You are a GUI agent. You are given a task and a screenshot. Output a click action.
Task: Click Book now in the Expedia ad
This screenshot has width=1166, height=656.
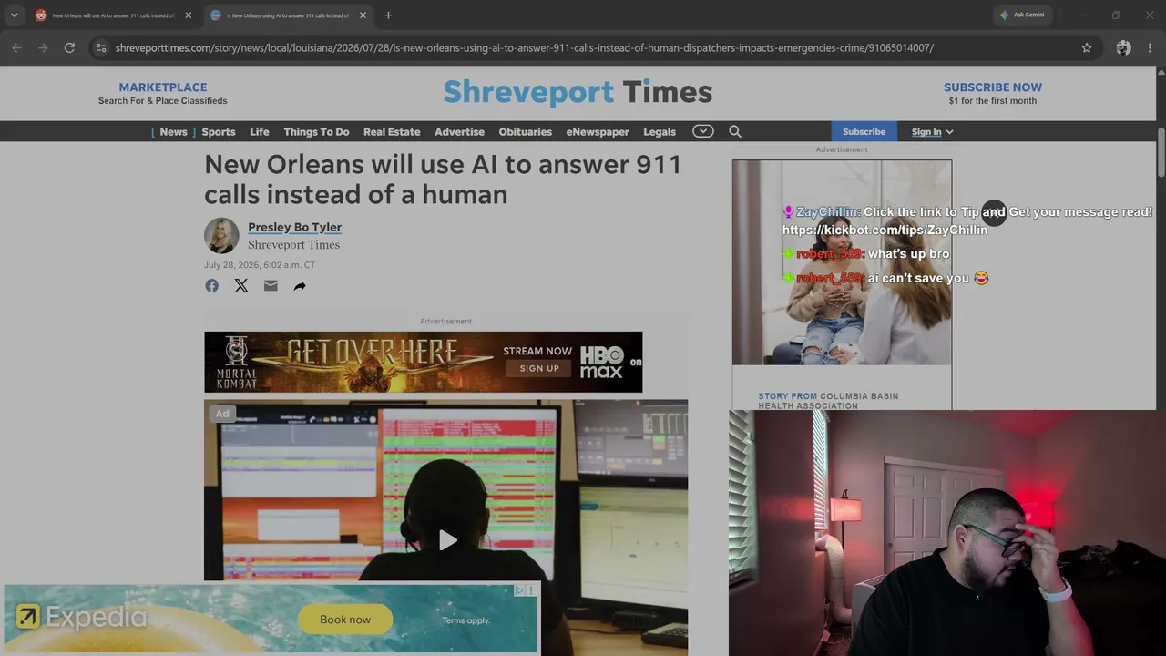(345, 620)
